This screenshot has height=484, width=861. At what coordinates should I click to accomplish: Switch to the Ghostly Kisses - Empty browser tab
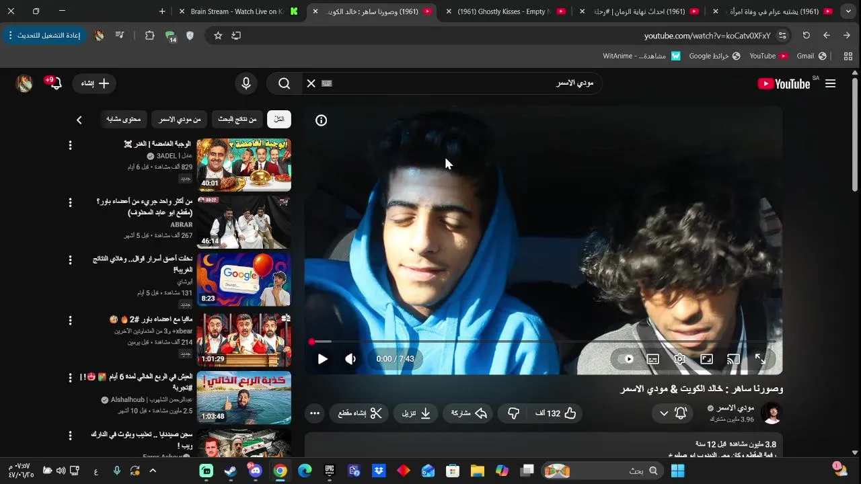503,11
